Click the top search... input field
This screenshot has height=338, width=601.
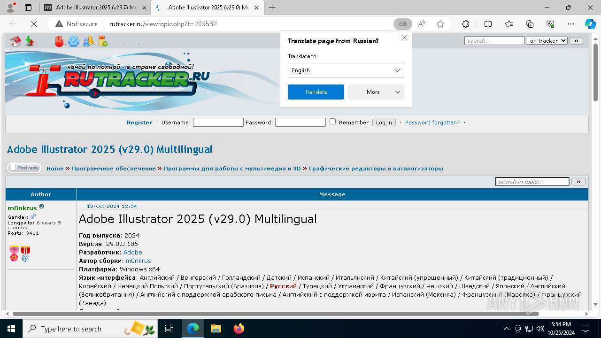(x=494, y=41)
